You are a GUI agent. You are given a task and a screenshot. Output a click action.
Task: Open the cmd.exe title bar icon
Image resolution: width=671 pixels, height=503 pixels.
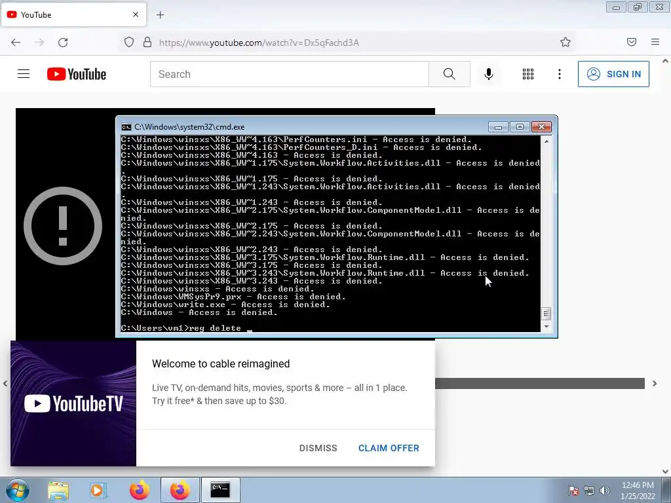tap(126, 127)
